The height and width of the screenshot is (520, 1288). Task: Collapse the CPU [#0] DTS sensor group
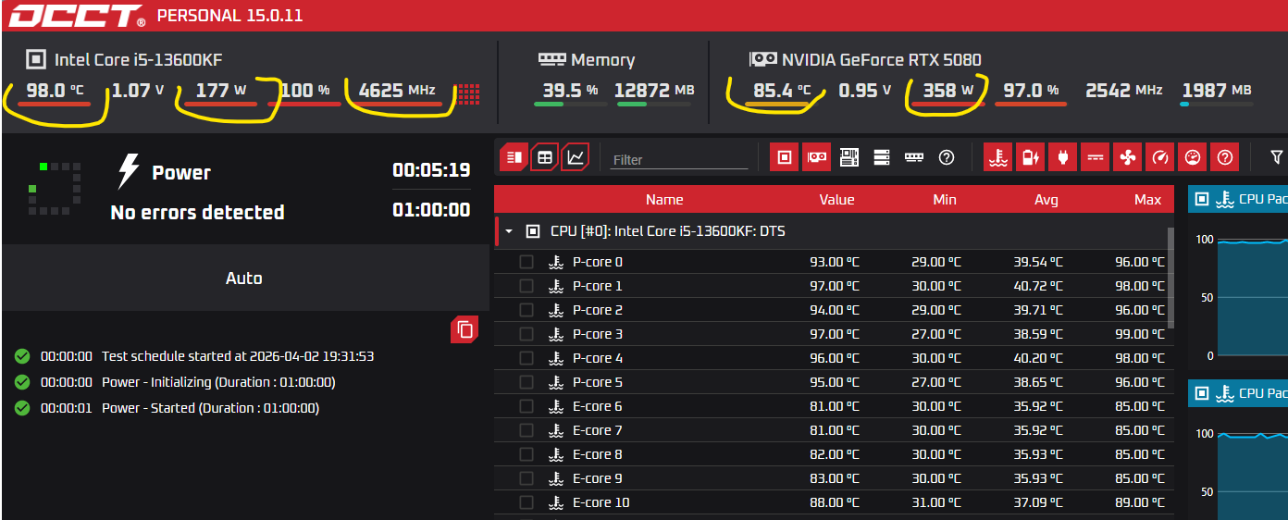(508, 231)
